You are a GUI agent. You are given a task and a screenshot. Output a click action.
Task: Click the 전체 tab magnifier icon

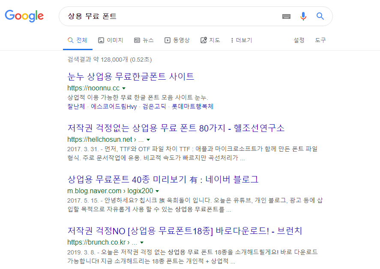tap(71, 40)
